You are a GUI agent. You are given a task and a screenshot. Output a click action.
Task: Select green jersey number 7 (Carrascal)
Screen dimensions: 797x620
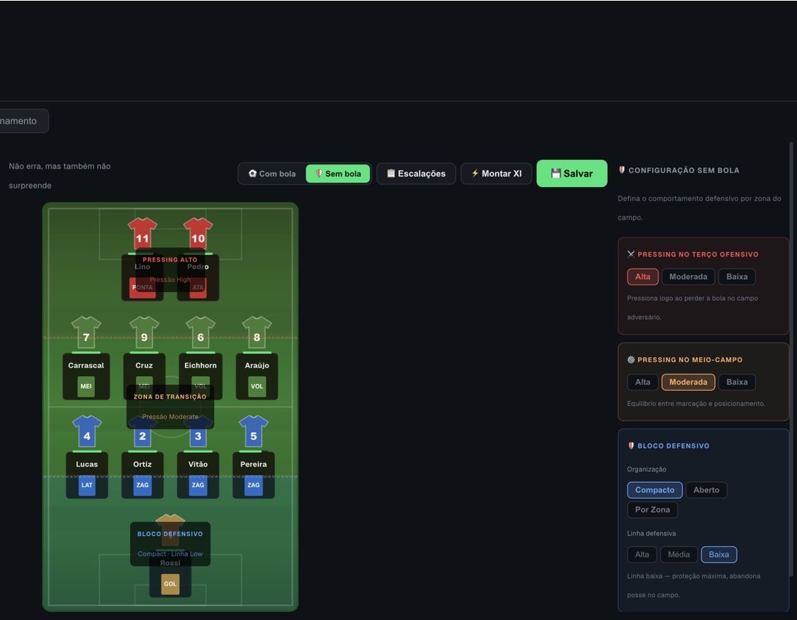(x=86, y=332)
